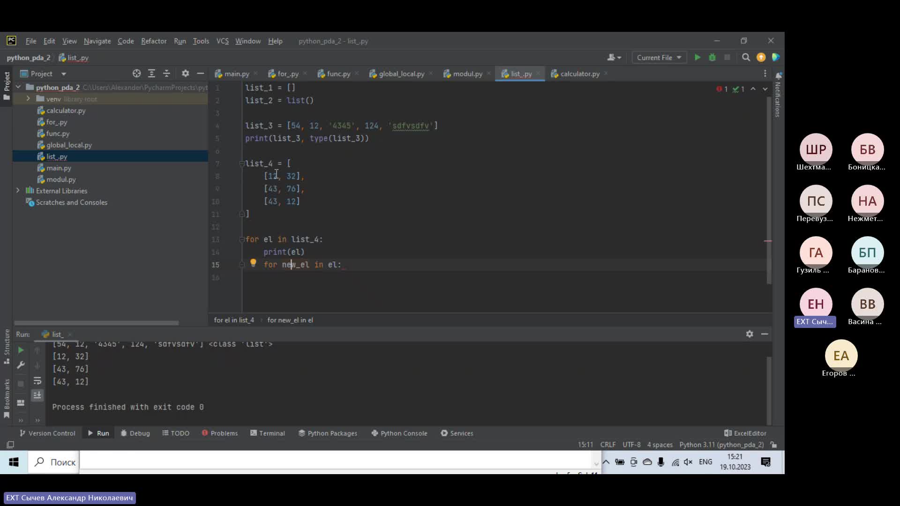Rerun list_ in the Run panel
Screen dimensions: 900x506
pos(21,350)
